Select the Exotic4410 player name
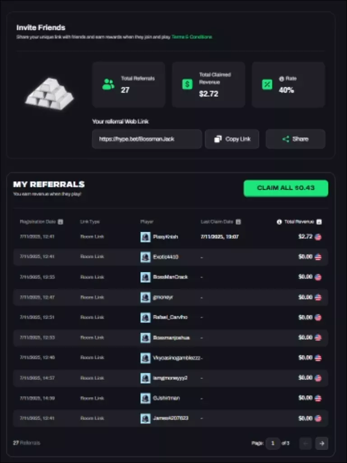Image resolution: width=347 pixels, height=463 pixels. click(x=166, y=257)
